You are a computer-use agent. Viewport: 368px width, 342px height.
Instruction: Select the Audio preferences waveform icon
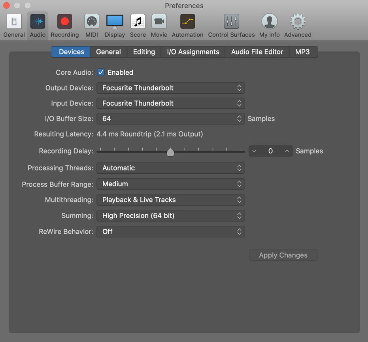[38, 21]
